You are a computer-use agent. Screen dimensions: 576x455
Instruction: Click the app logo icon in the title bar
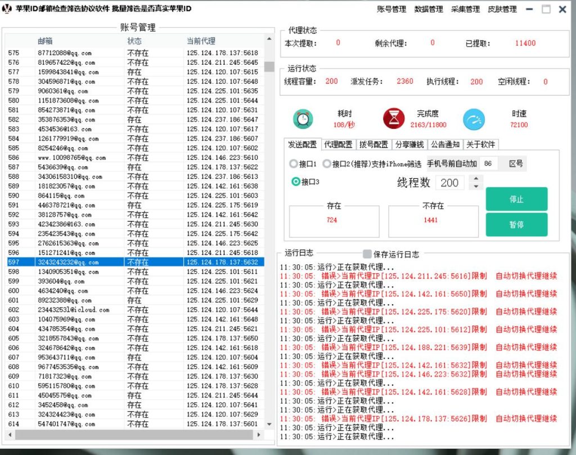[x=7, y=8]
